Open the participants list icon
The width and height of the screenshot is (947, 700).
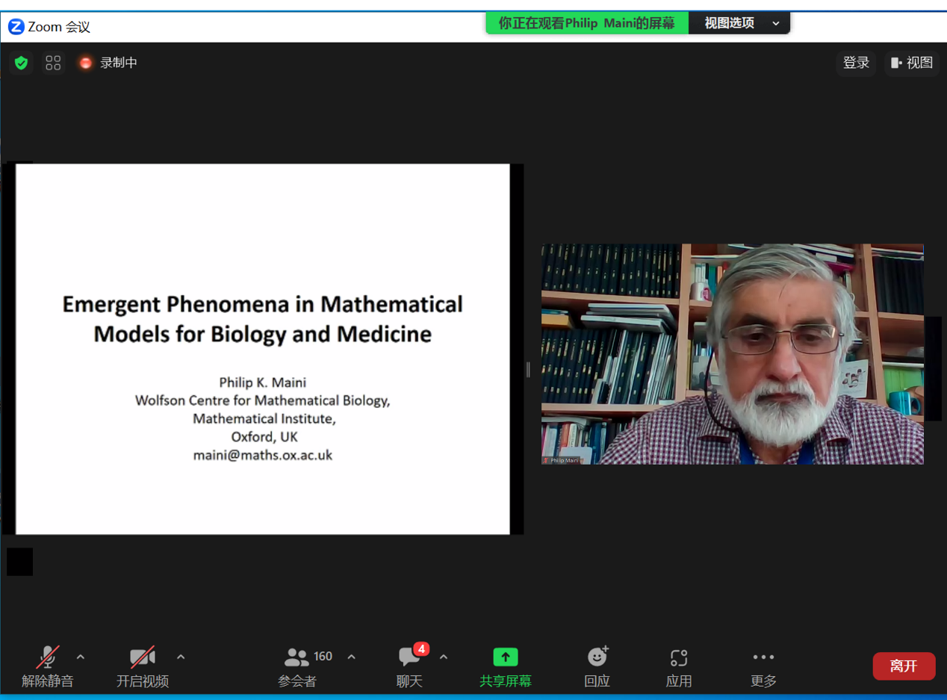tap(296, 657)
